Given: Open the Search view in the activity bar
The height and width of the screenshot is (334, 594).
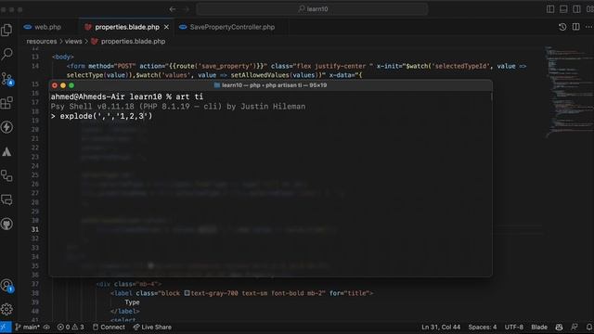Looking at the screenshot, I should click(6, 54).
